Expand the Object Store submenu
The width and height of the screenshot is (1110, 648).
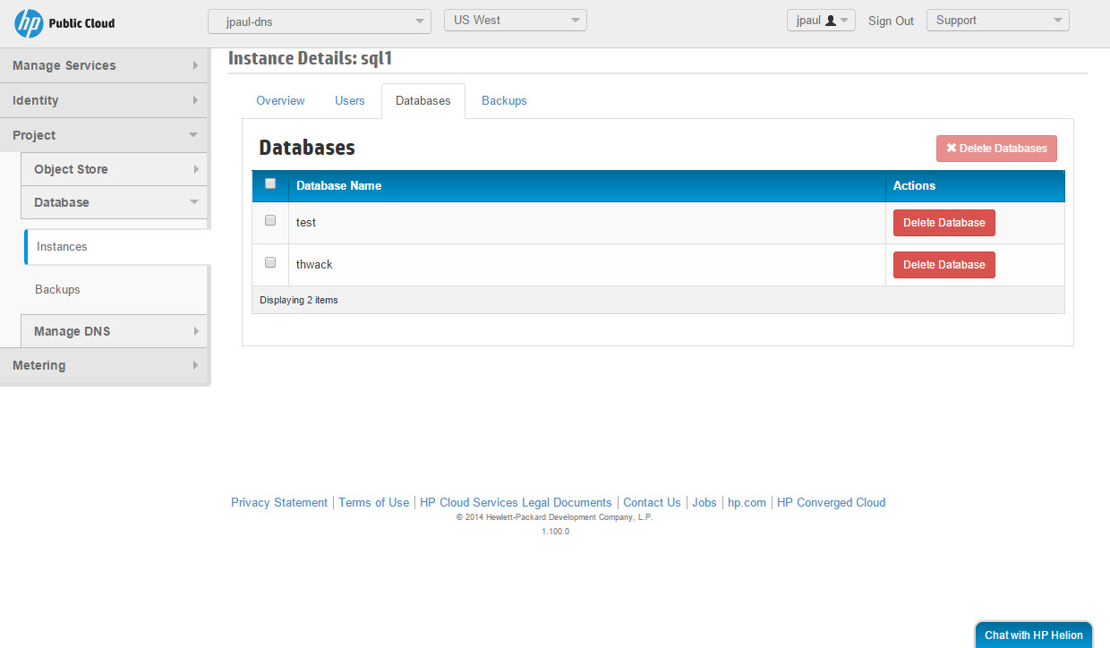(x=115, y=169)
